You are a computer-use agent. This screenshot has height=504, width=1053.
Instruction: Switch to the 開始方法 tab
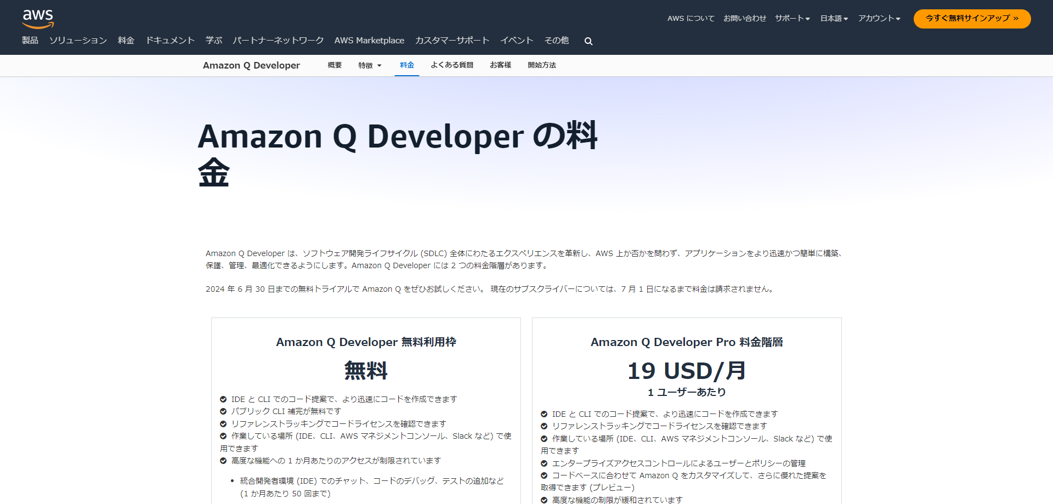(541, 65)
